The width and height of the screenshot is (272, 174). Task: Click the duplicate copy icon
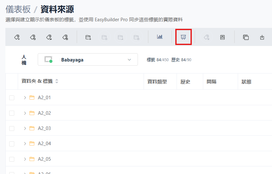(246, 37)
